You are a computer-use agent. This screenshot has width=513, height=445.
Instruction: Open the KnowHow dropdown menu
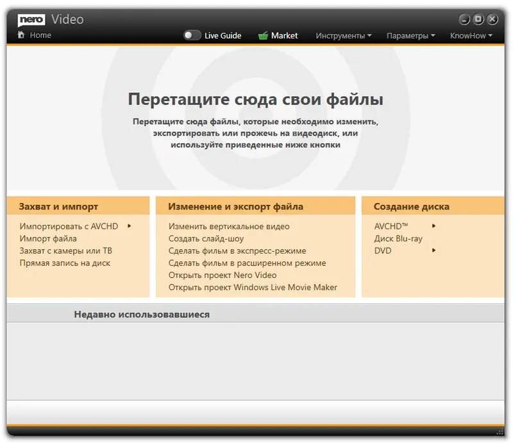pos(471,36)
